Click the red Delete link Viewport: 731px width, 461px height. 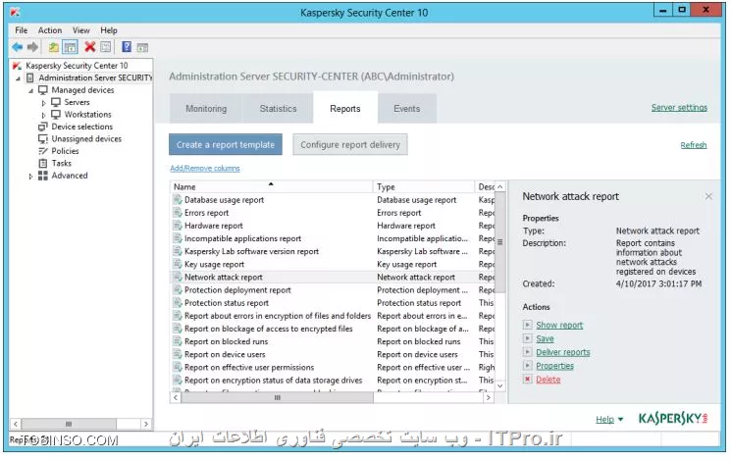tap(548, 380)
